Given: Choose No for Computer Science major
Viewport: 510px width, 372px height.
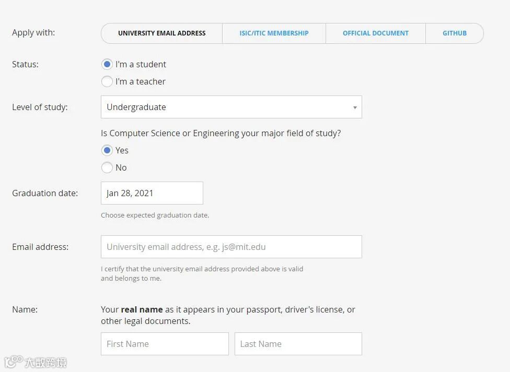Looking at the screenshot, I should [107, 167].
